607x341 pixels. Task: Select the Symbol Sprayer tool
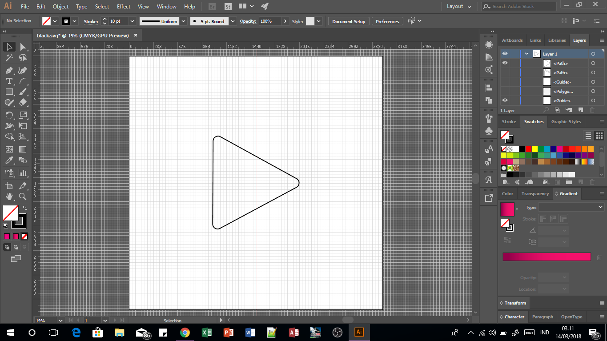coord(9,173)
